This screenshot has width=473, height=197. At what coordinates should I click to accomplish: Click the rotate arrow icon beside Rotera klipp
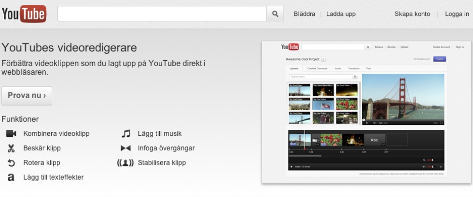coord(11,163)
